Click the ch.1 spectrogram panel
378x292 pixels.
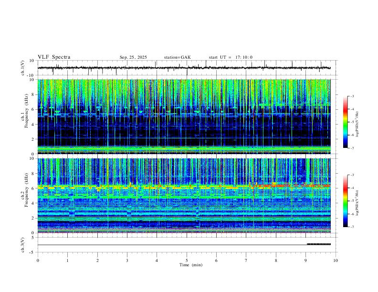point(184,116)
